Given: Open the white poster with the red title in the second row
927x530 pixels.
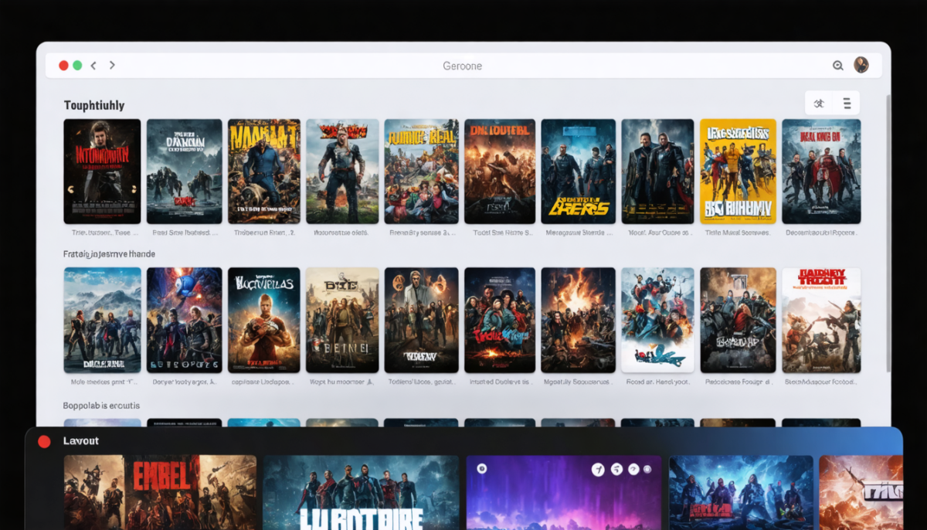Looking at the screenshot, I should (x=821, y=320).
